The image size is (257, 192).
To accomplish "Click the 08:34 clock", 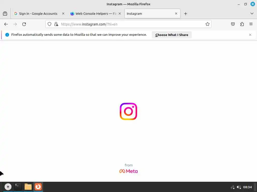I will point(247,187).
